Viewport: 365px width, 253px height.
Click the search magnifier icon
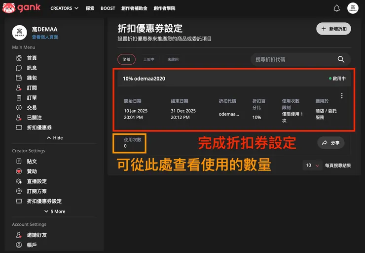[341, 59]
